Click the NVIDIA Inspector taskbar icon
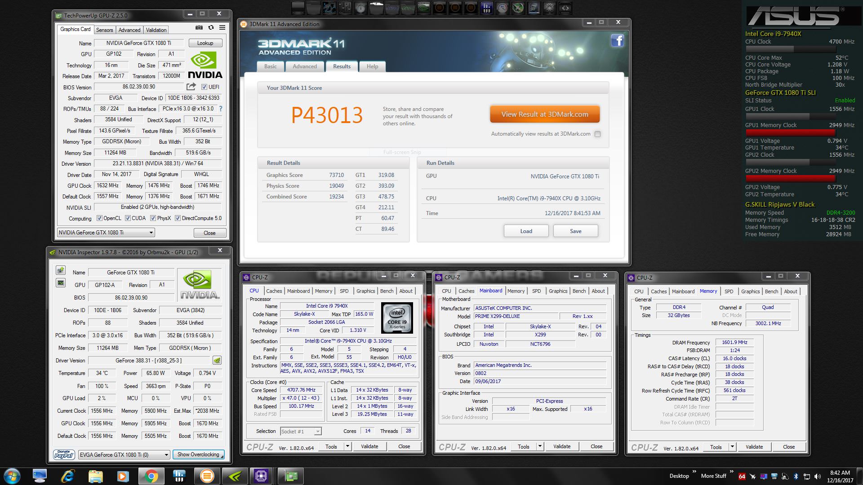Image resolution: width=863 pixels, height=485 pixels. click(234, 476)
